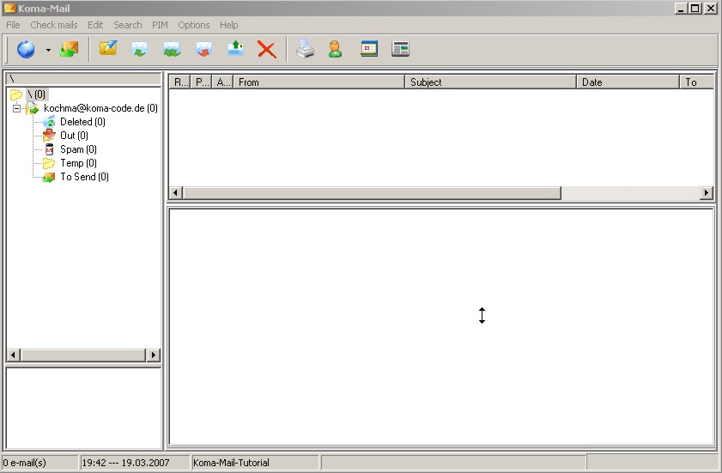Delete mail with the red X icon

pyautogui.click(x=267, y=49)
